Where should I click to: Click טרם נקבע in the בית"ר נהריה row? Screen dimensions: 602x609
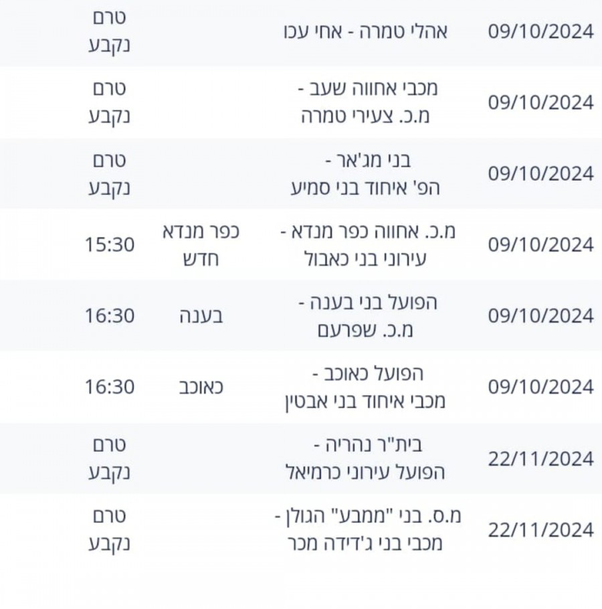point(108,458)
